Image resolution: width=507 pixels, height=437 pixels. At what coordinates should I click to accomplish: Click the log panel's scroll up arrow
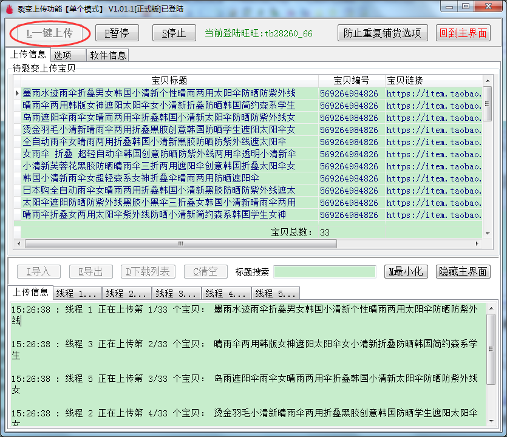click(491, 305)
